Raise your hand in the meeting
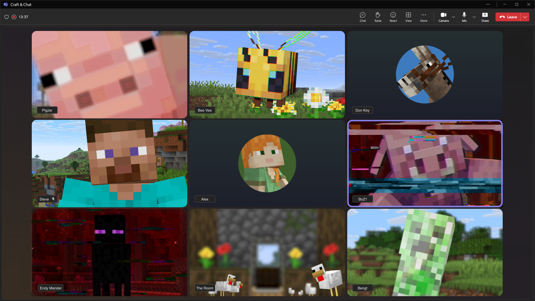535x301 pixels. pyautogui.click(x=378, y=17)
